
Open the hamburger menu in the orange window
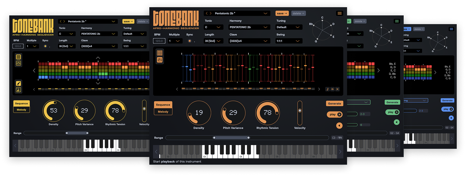tap(340, 13)
